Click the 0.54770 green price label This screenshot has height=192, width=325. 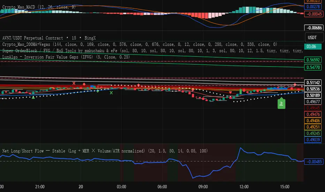[x=312, y=67]
